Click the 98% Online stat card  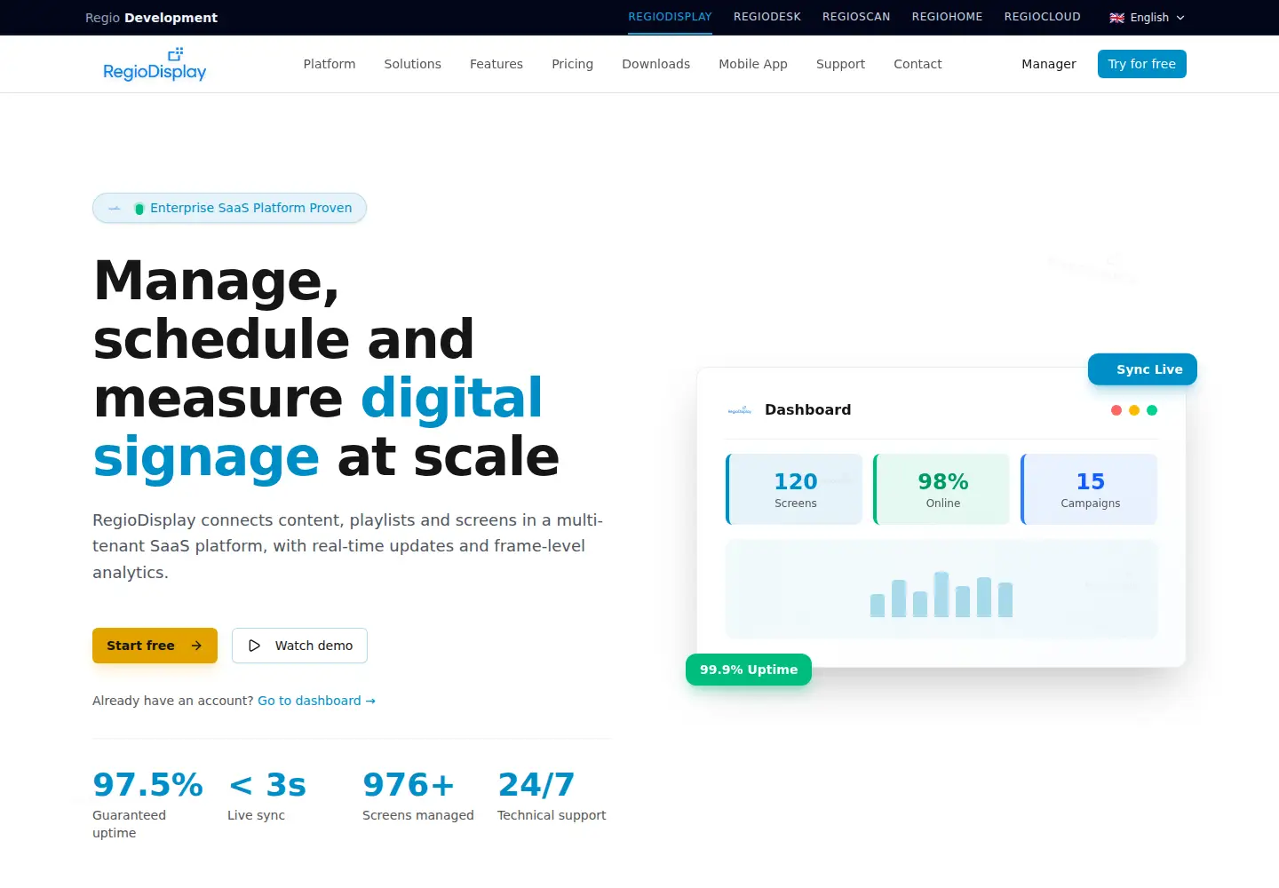click(941, 489)
